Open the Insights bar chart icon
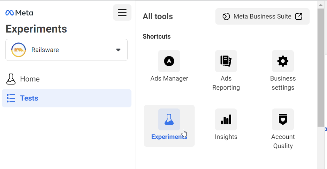The width and height of the screenshot is (327, 169). point(226,119)
